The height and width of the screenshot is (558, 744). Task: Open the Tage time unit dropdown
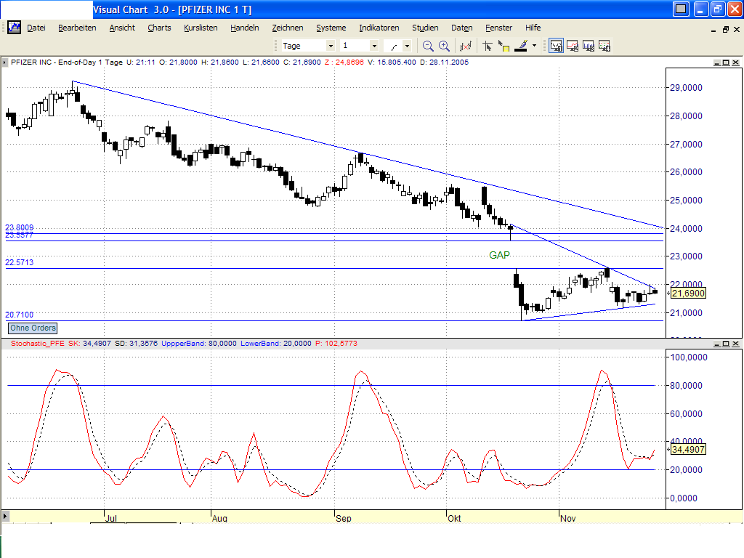[331, 46]
